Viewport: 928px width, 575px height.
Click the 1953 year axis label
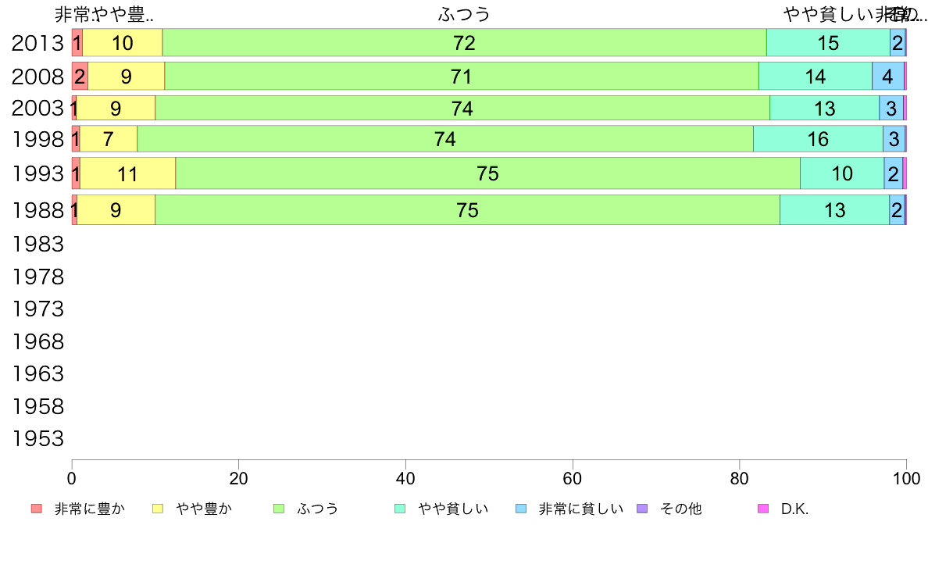(37, 439)
